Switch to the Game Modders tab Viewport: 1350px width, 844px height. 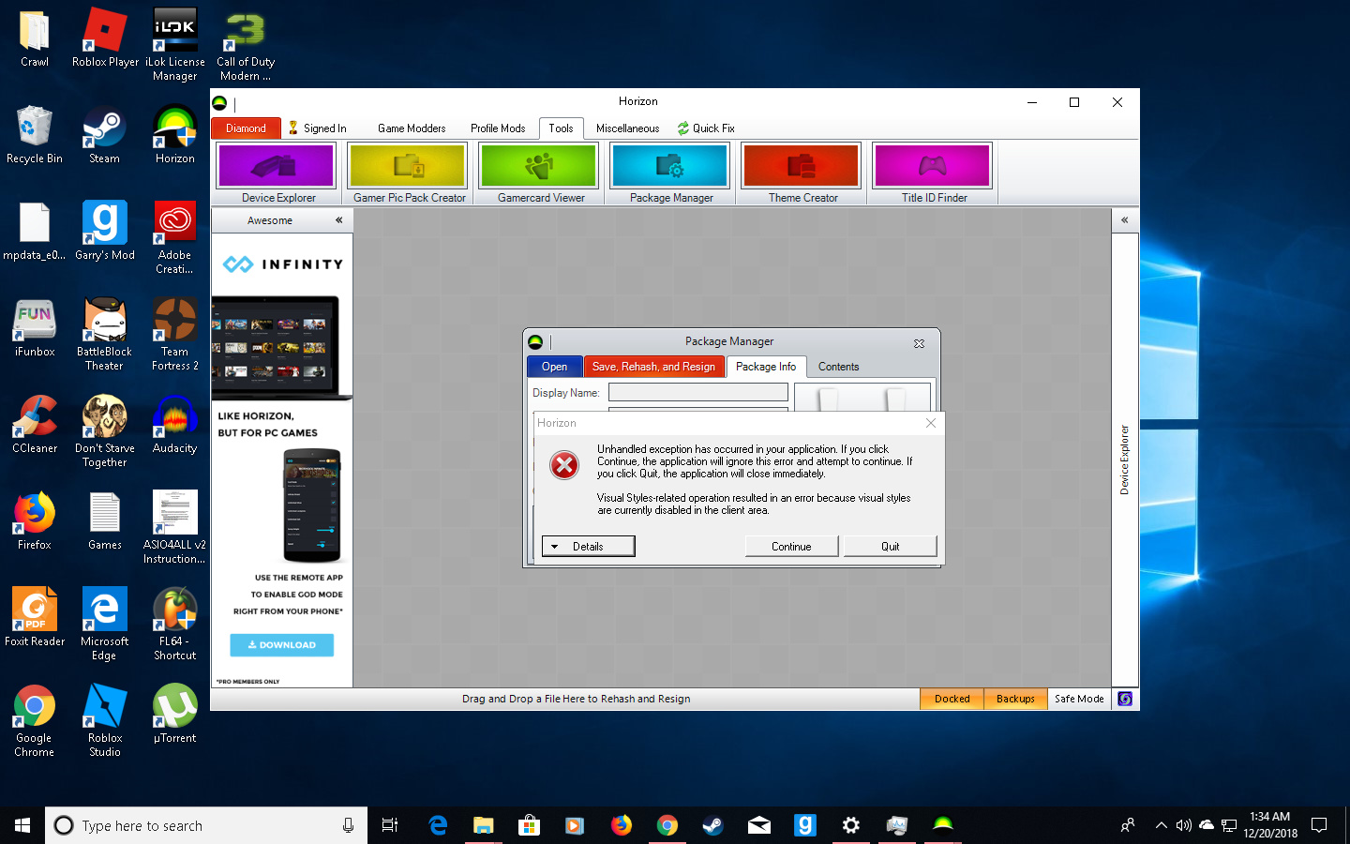[412, 128]
